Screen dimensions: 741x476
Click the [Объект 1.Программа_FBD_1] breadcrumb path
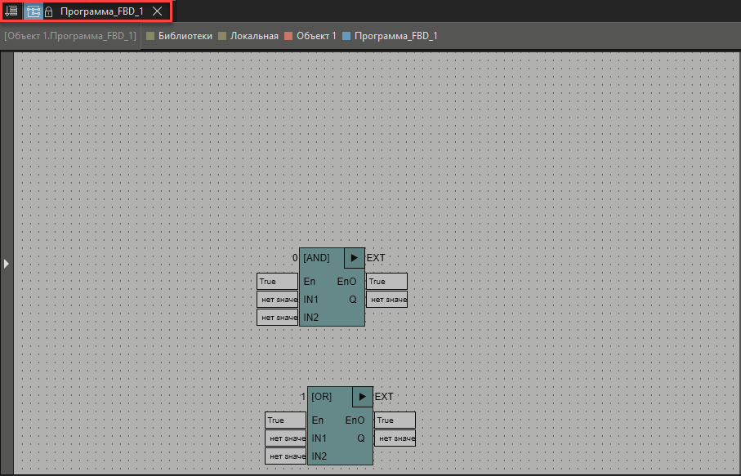pyautogui.click(x=70, y=36)
